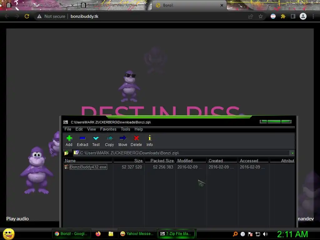Sort by the Size column header
The image size is (320, 240).
128,161
